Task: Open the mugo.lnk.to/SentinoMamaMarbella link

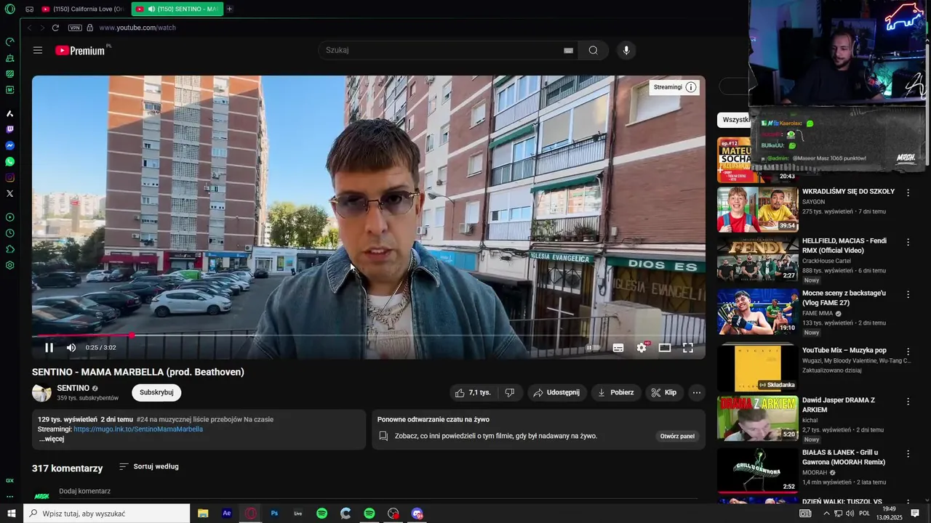Action: [x=138, y=429]
